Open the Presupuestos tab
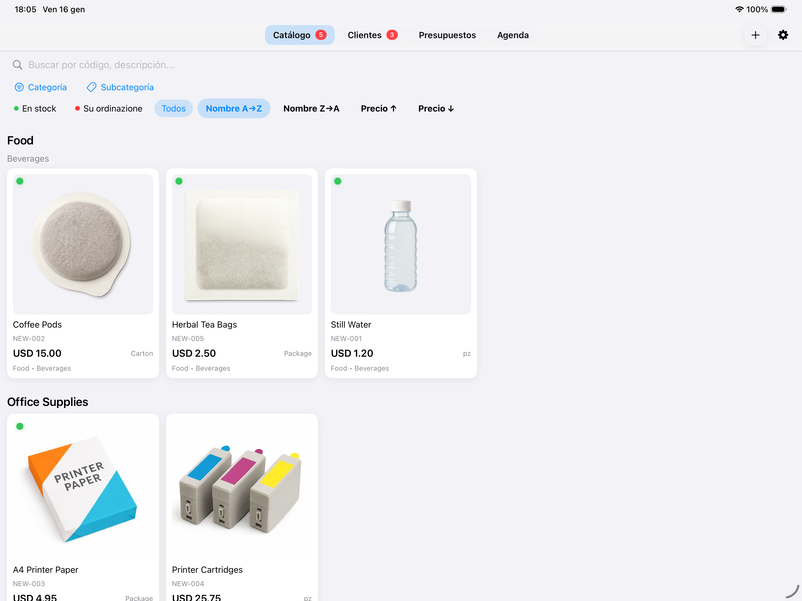Viewport: 802px width, 601px height. (447, 35)
